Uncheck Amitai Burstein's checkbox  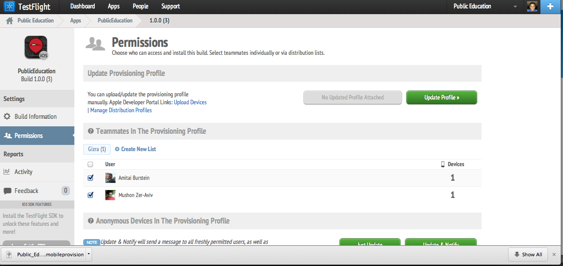pyautogui.click(x=90, y=178)
